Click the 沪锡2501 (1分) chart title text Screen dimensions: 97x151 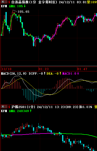pyautogui.click(x=23, y=107)
